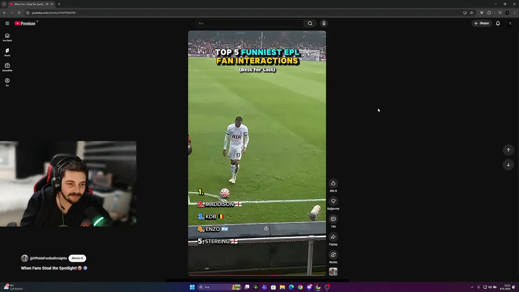Go to YouTube Premium home logo
The image size is (519, 292).
coord(26,24)
